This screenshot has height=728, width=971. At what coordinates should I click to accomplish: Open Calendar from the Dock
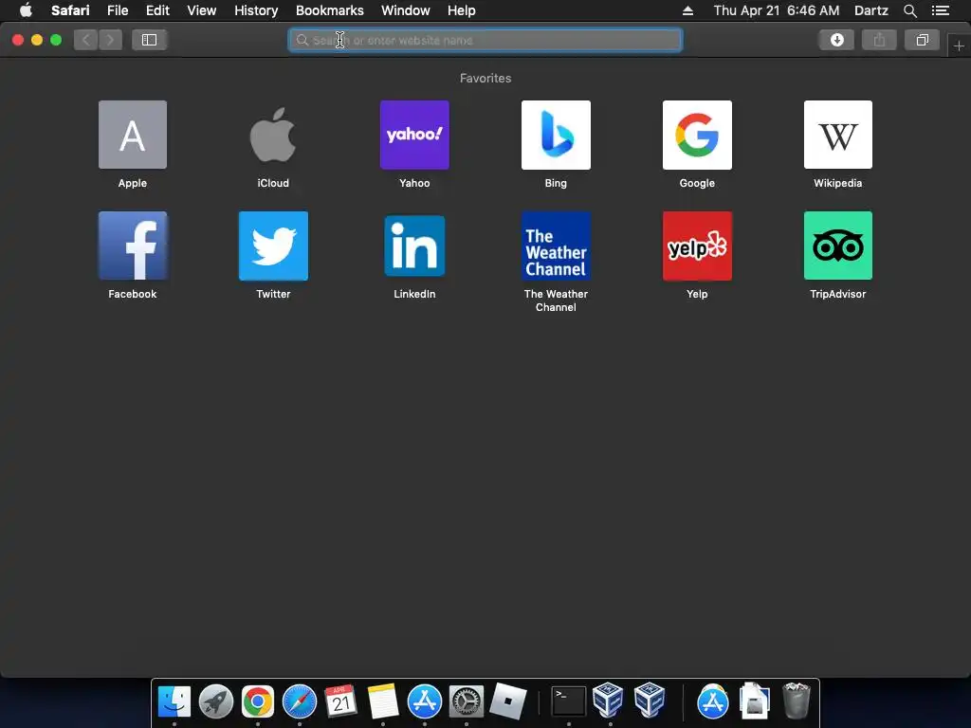341,701
